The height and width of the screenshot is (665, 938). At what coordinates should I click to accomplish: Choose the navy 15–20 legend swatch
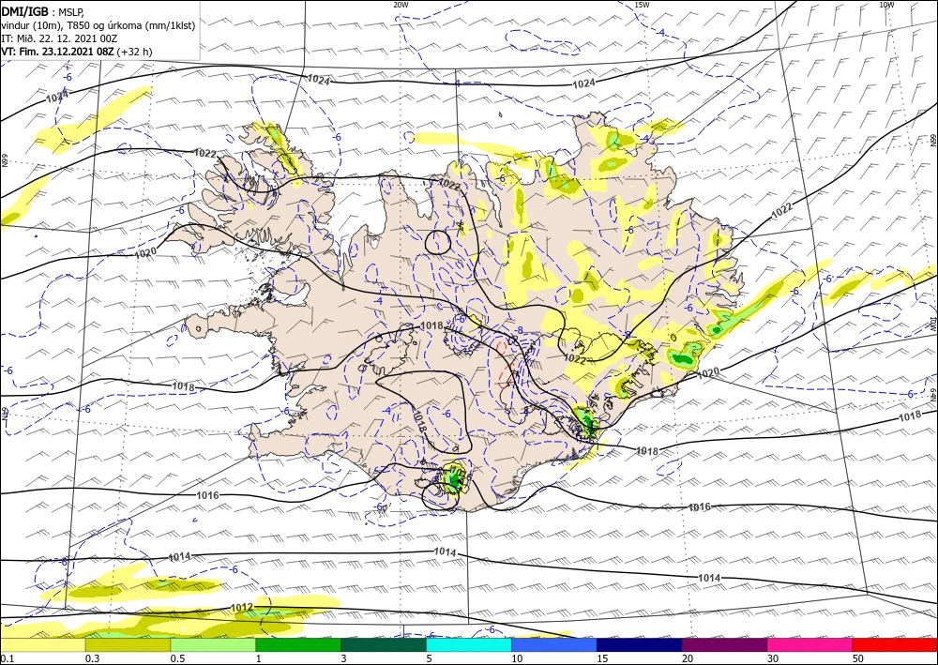pos(640,644)
